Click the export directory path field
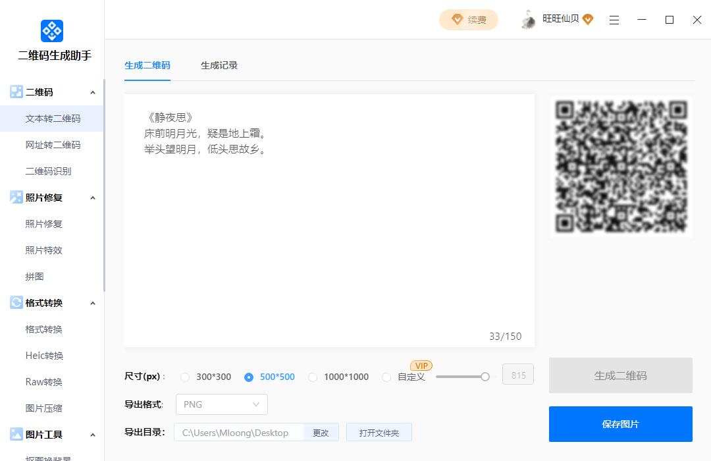The width and height of the screenshot is (711, 461). [x=238, y=433]
